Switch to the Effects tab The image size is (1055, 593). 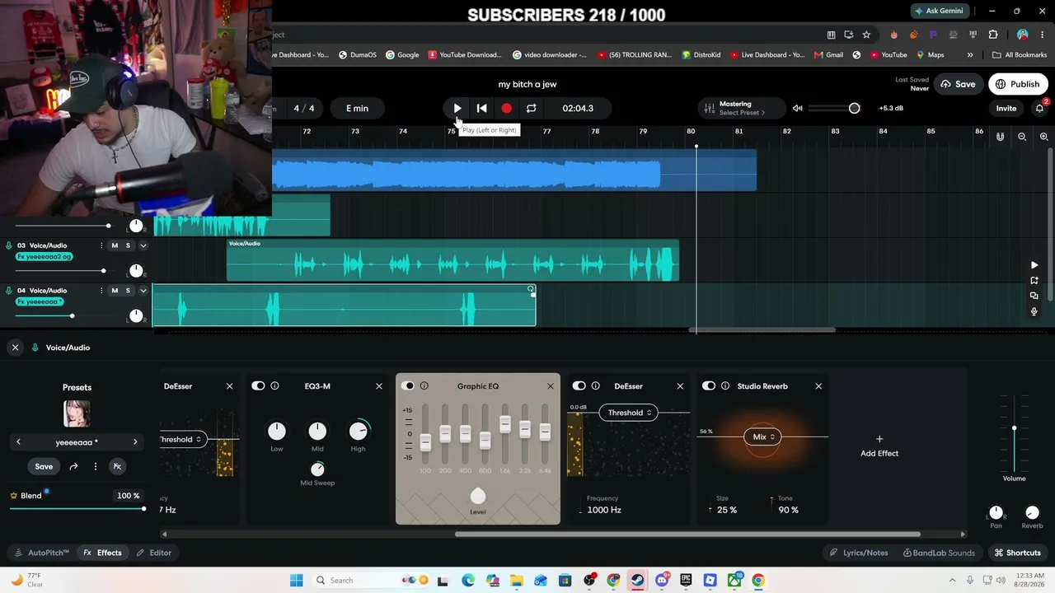pyautogui.click(x=102, y=553)
